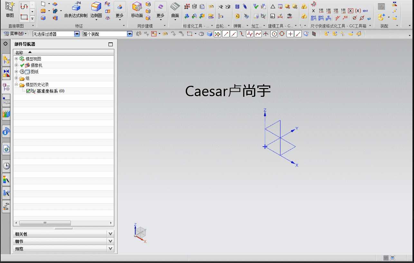Toggle the point on curve snap button
The image size is (414, 263).
(x=298, y=34)
